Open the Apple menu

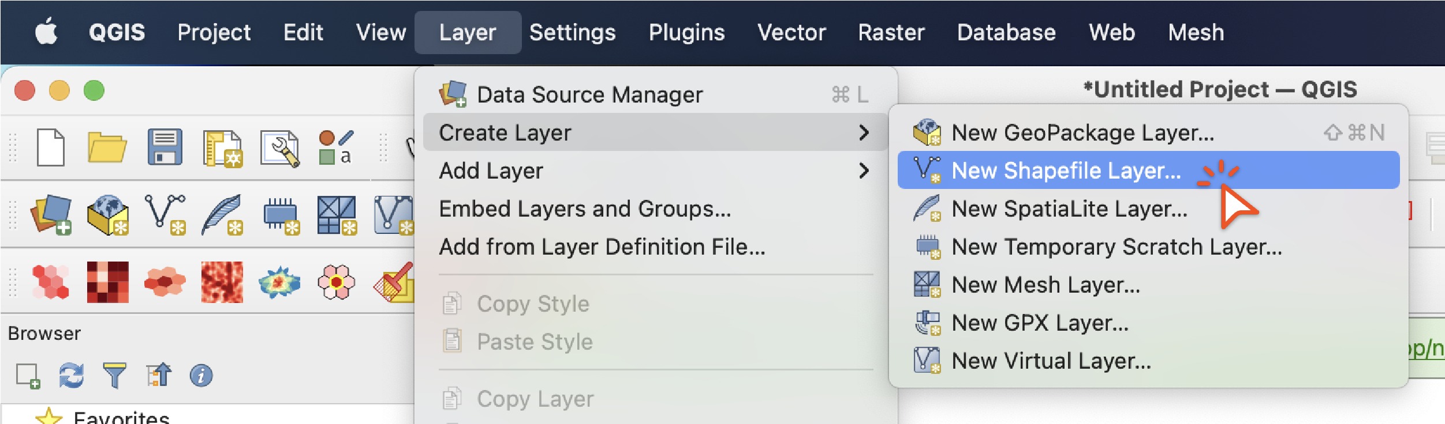pyautogui.click(x=46, y=31)
